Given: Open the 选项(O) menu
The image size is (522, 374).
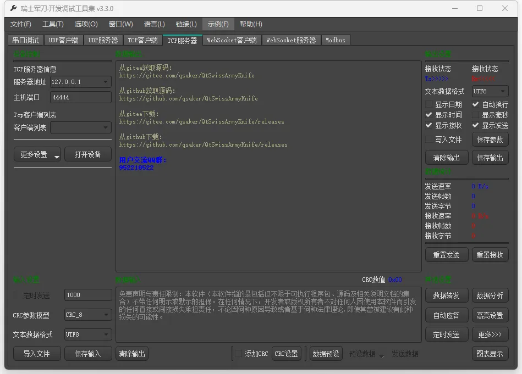Looking at the screenshot, I should tap(86, 24).
